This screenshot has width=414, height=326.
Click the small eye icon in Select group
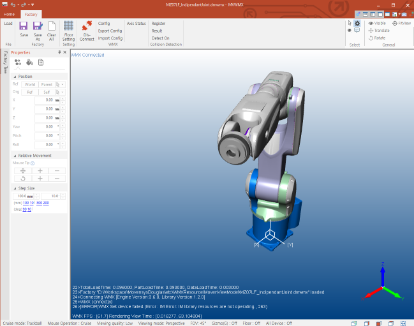(x=350, y=30)
